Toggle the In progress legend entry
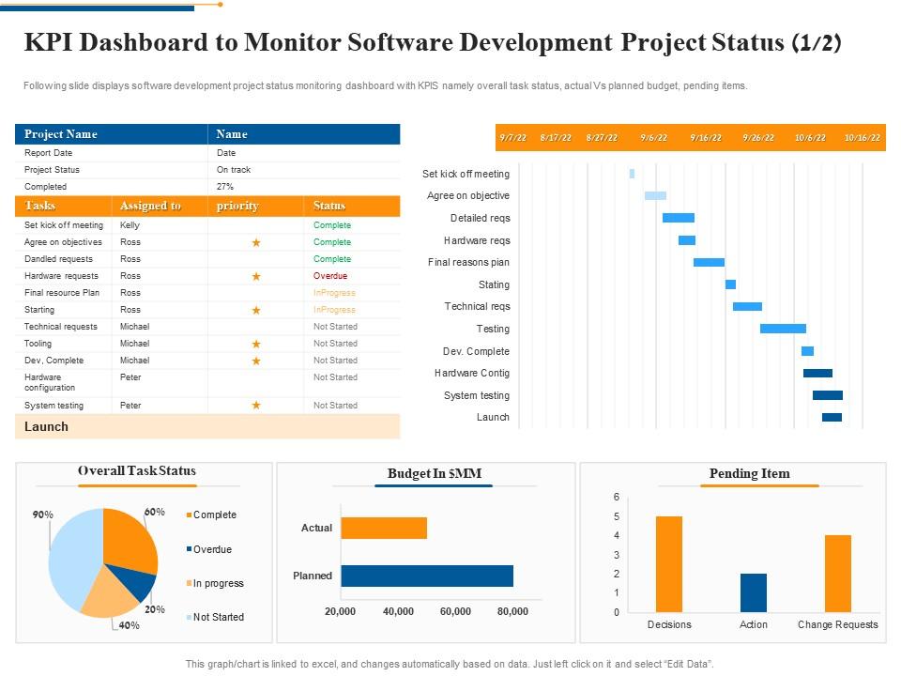901x676 pixels. click(187, 583)
